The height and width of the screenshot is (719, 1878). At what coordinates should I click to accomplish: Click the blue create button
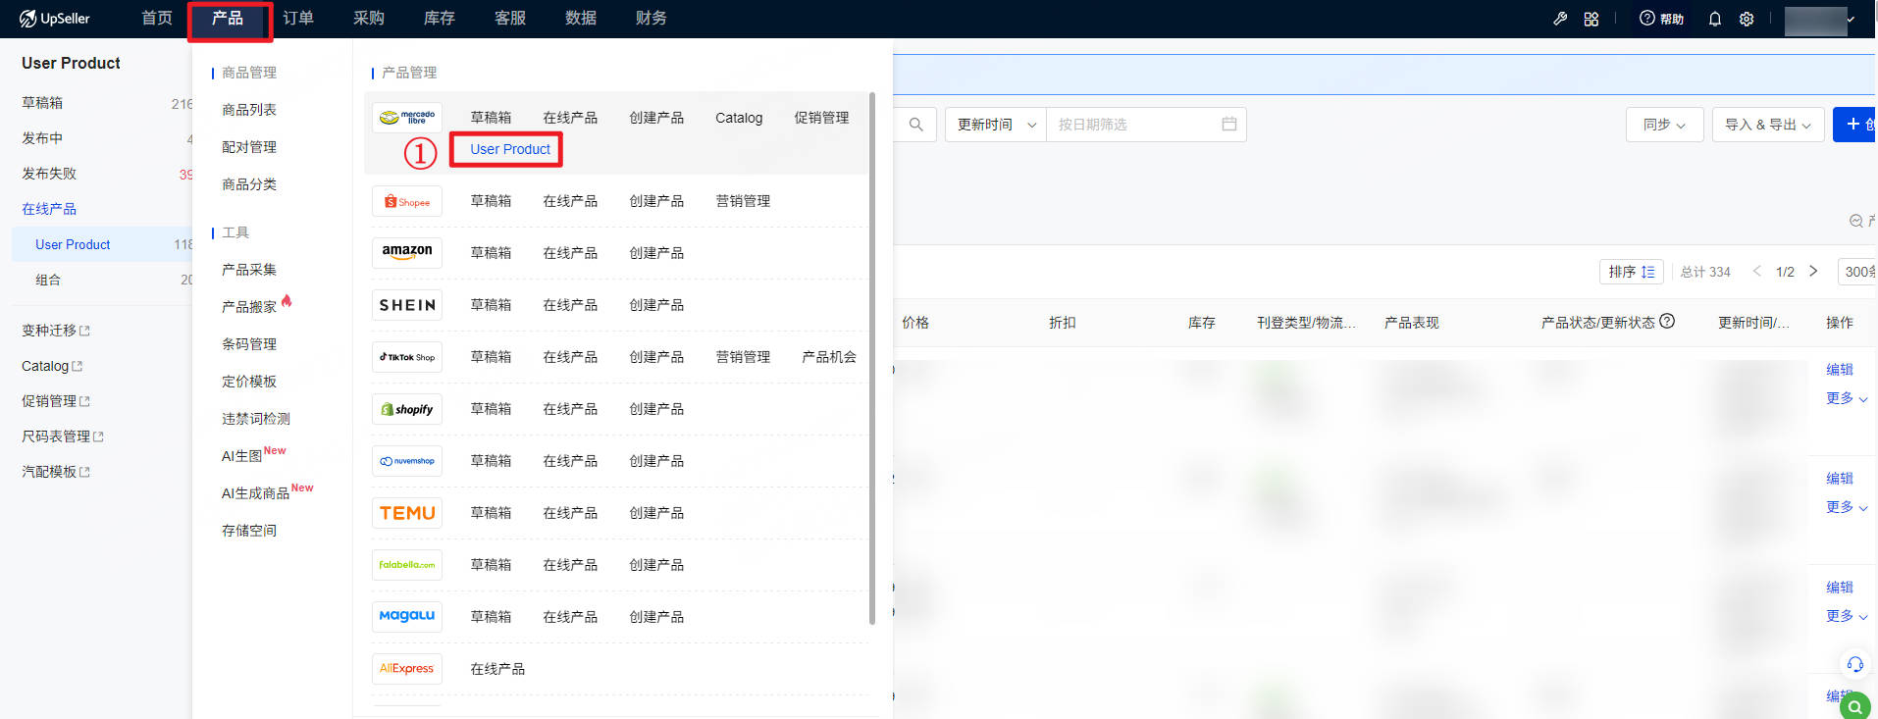1854,125
